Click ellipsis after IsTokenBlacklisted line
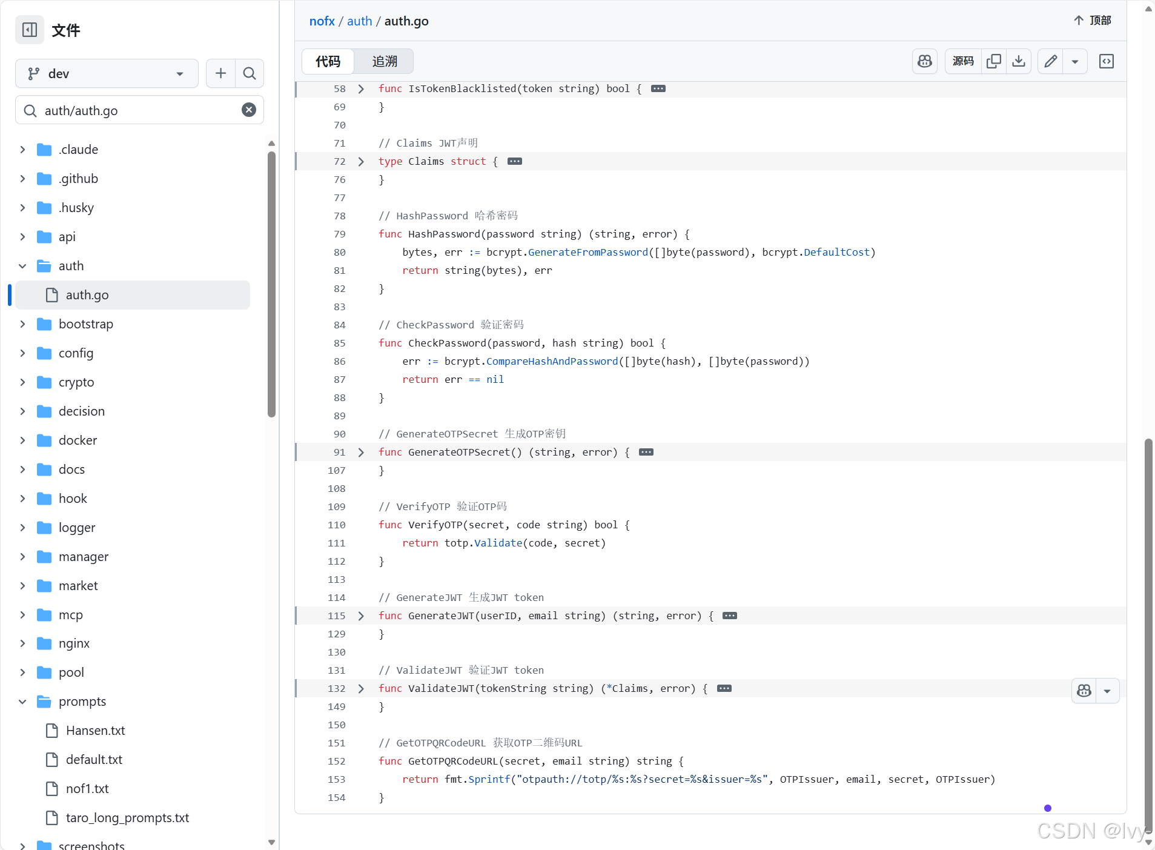Screen dimensions: 1155x850 (658, 88)
